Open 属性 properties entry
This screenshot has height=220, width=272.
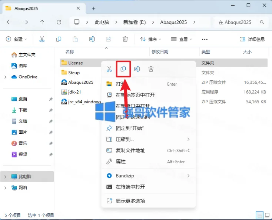(148, 161)
